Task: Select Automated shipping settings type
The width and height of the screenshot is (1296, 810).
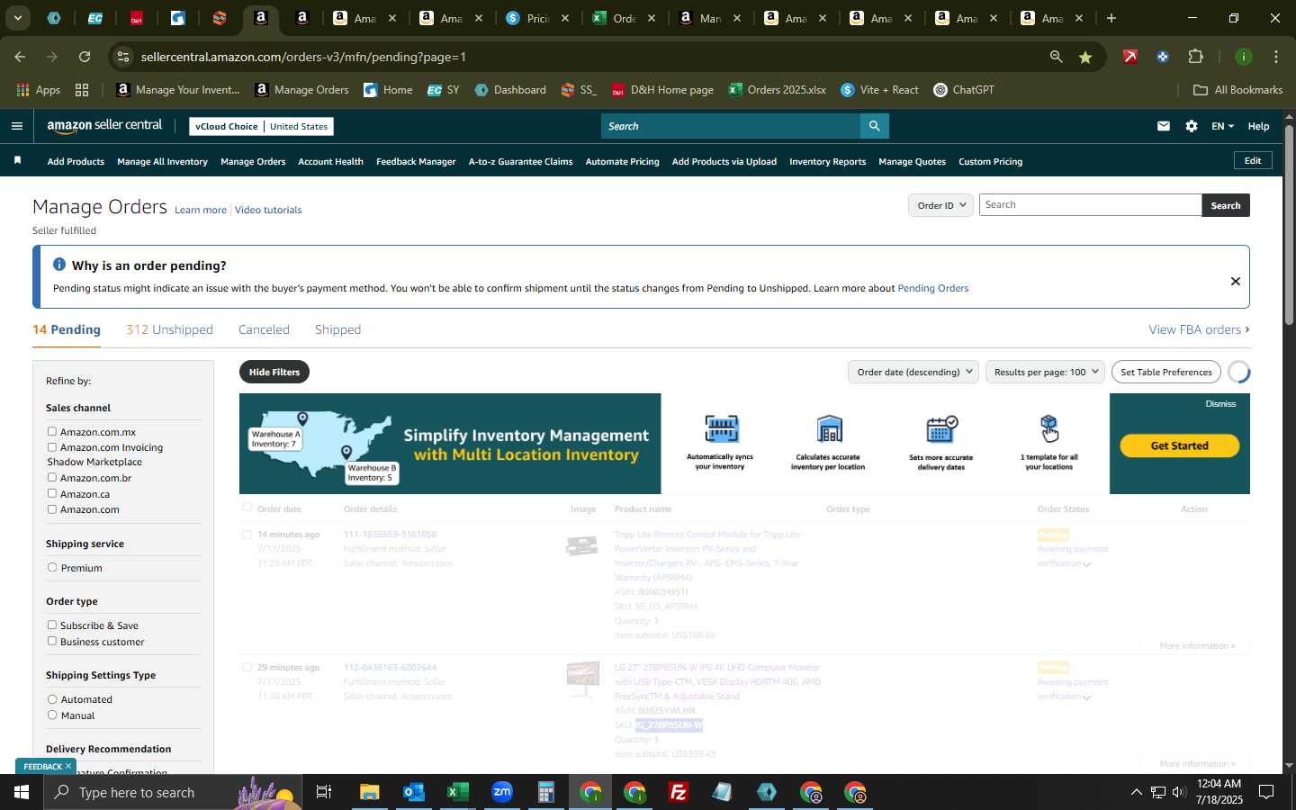Action: (52, 699)
